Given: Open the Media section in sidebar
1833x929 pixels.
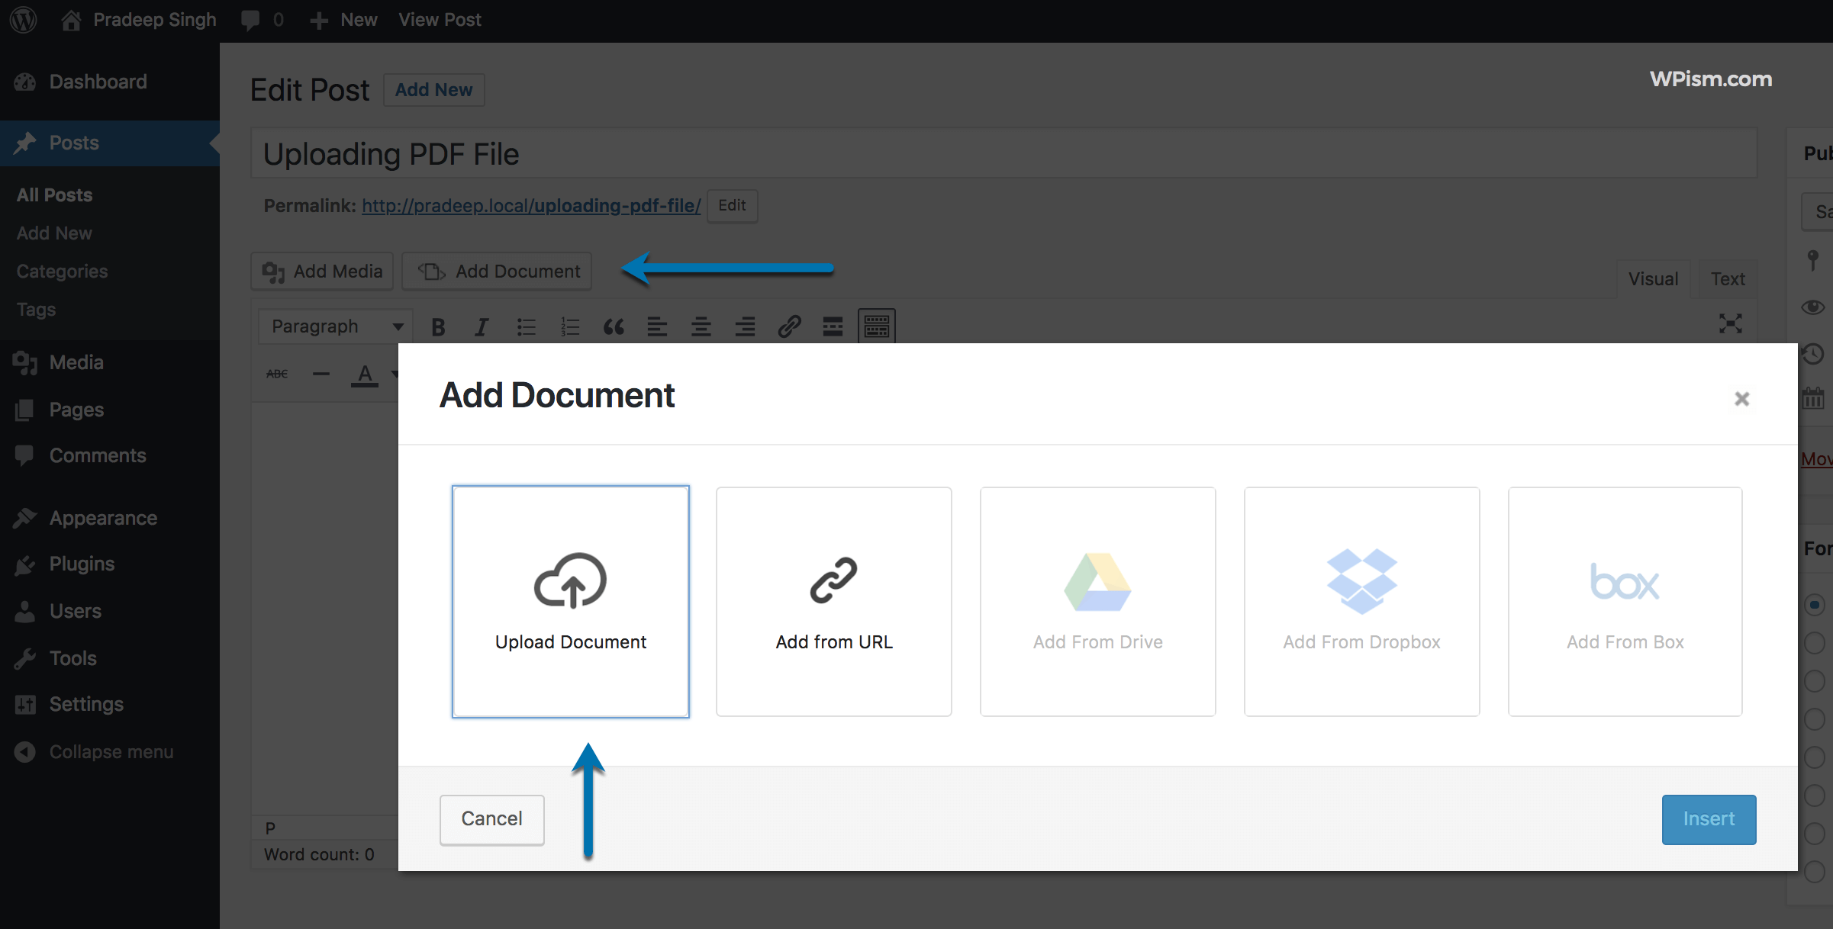Looking at the screenshot, I should click(x=75, y=362).
